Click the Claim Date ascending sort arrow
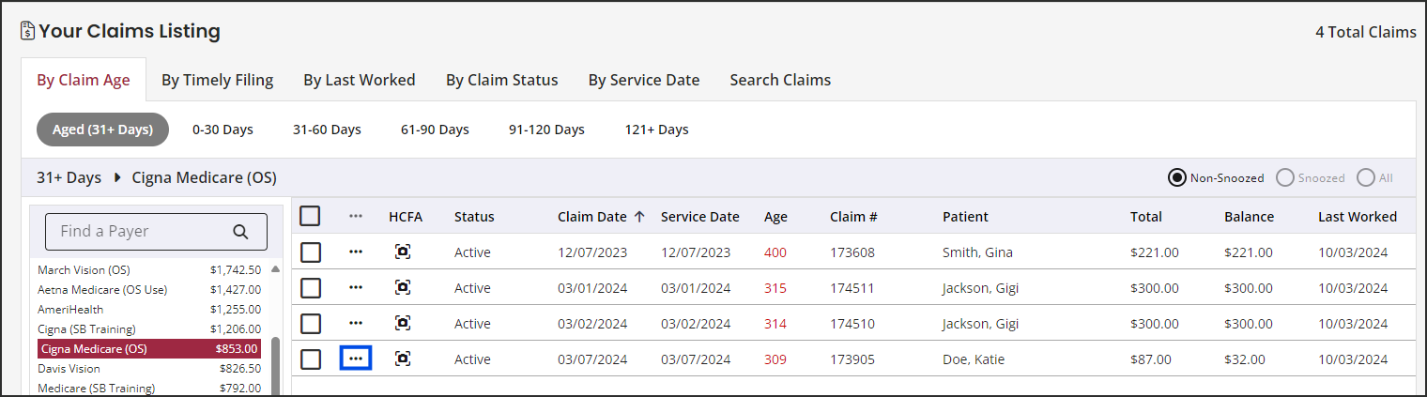This screenshot has height=397, width=1427. [x=639, y=216]
